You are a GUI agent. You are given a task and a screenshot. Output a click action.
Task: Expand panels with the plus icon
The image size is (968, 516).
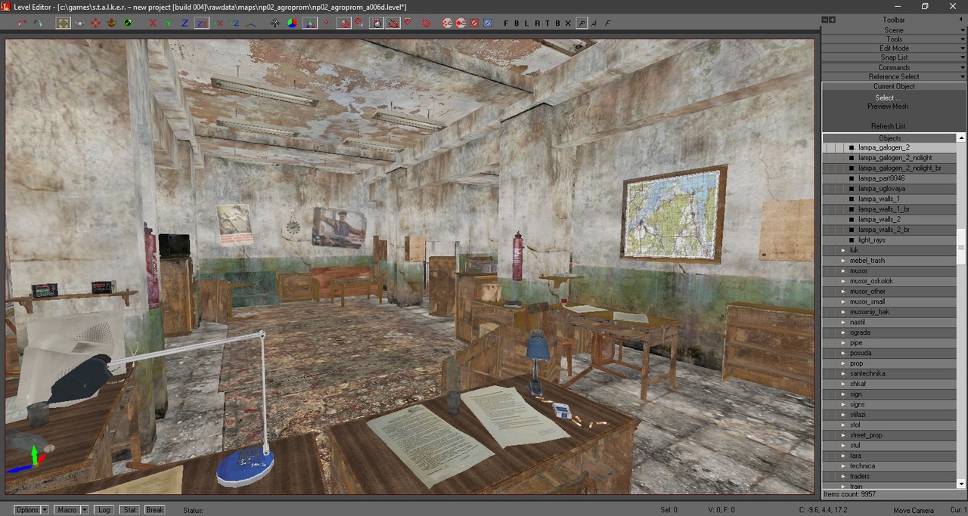[x=833, y=20]
